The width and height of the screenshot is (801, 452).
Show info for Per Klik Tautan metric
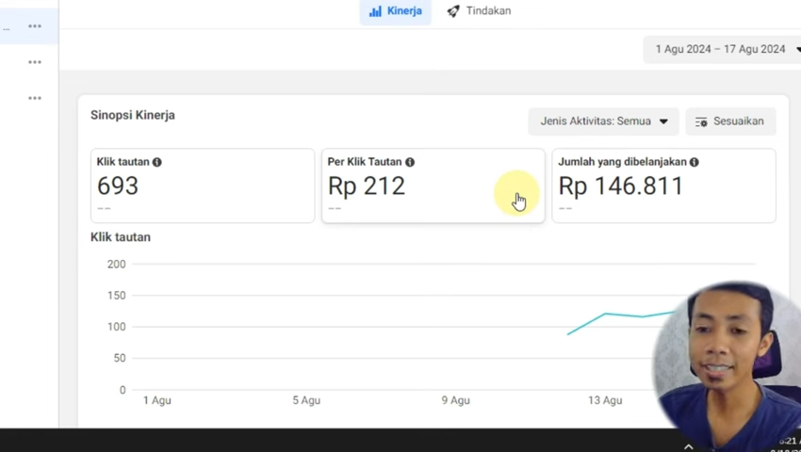(410, 162)
